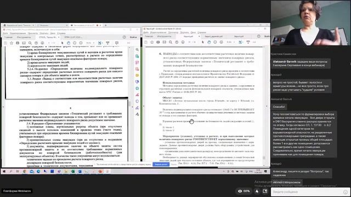The width and height of the screenshot is (351, 197).
Task: Switch to Инструменты tab in left Acrobat window
Action: point(24,37)
